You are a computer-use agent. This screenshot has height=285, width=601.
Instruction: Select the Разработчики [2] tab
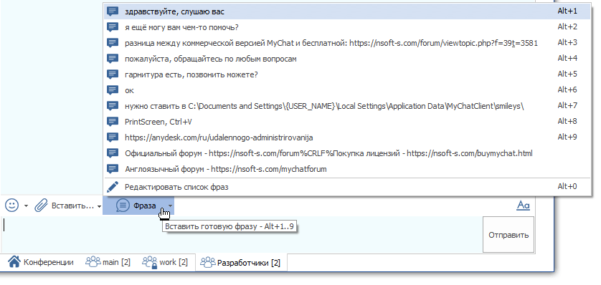pyautogui.click(x=241, y=263)
